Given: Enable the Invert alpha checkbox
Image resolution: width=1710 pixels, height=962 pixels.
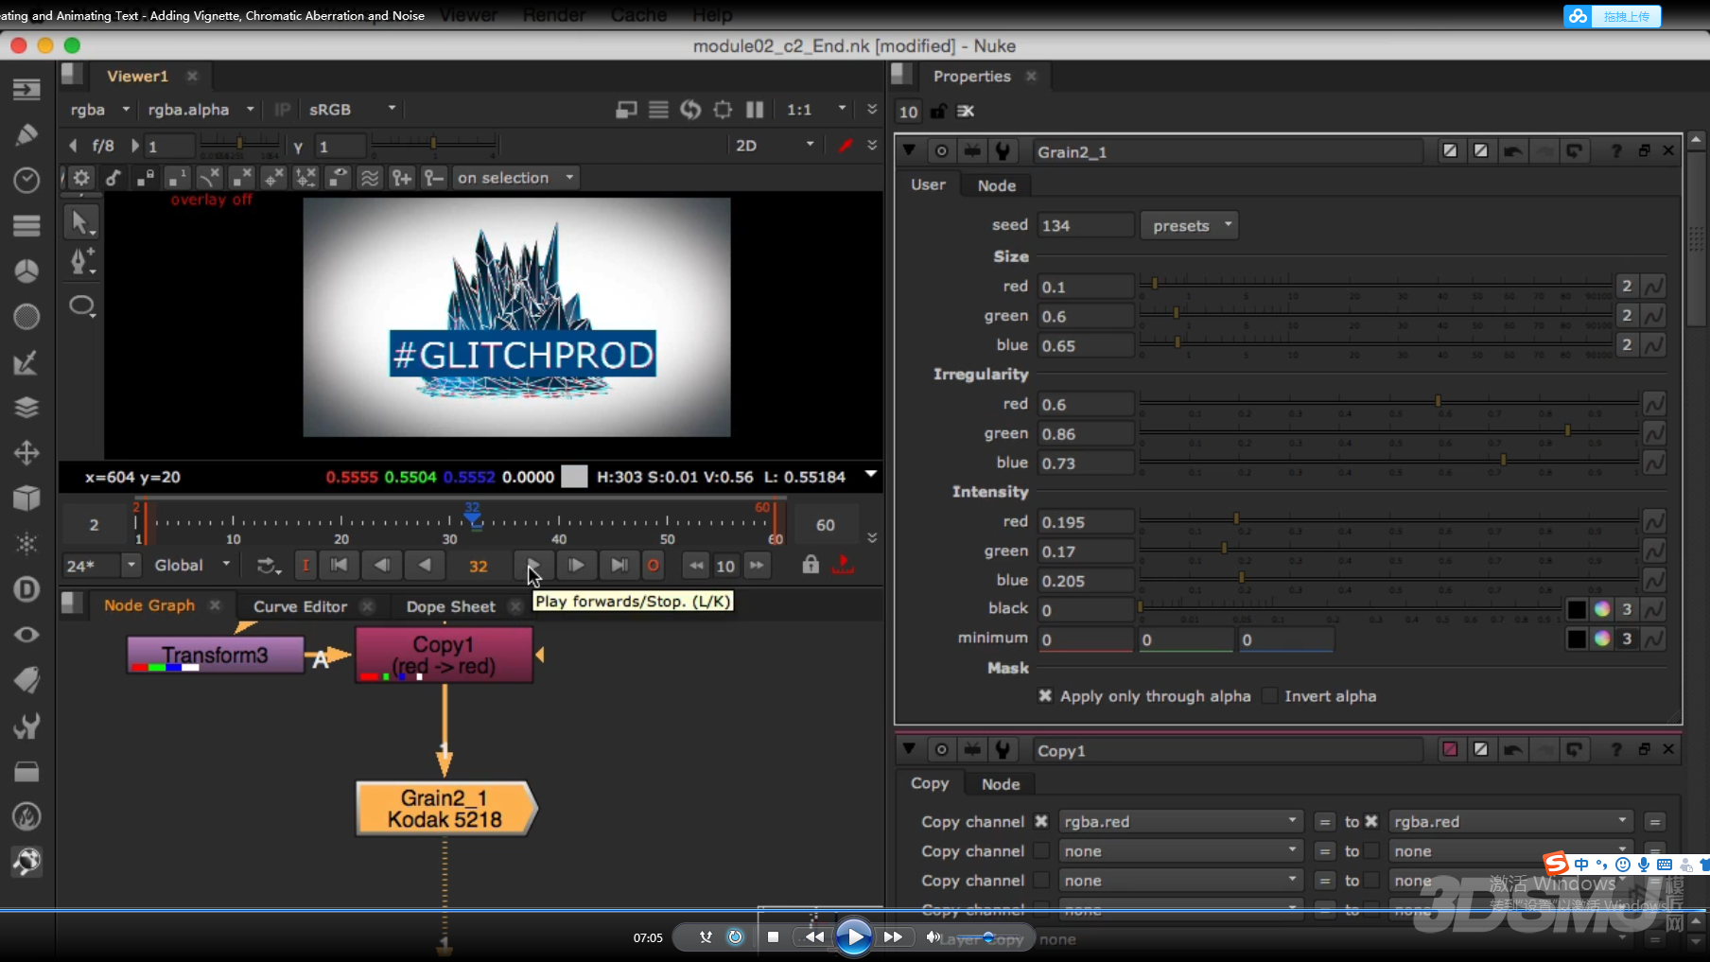Looking at the screenshot, I should pyautogui.click(x=1270, y=696).
